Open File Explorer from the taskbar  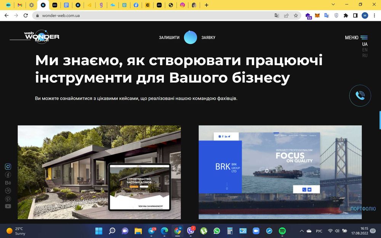point(138,231)
